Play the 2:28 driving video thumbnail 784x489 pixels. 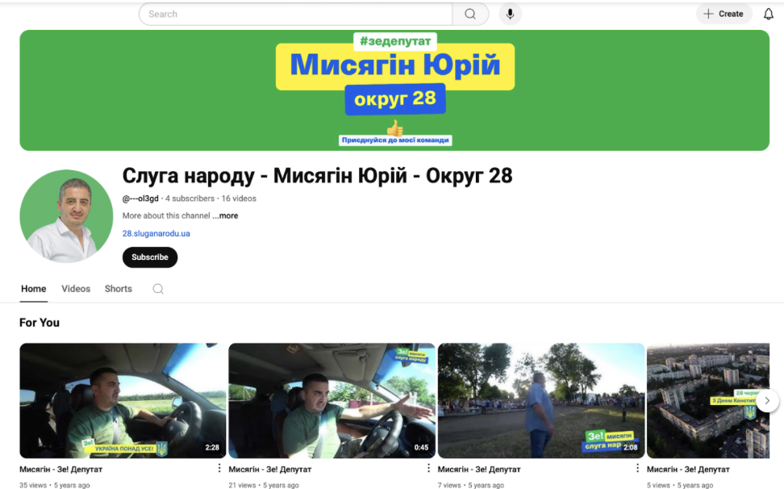tap(123, 400)
